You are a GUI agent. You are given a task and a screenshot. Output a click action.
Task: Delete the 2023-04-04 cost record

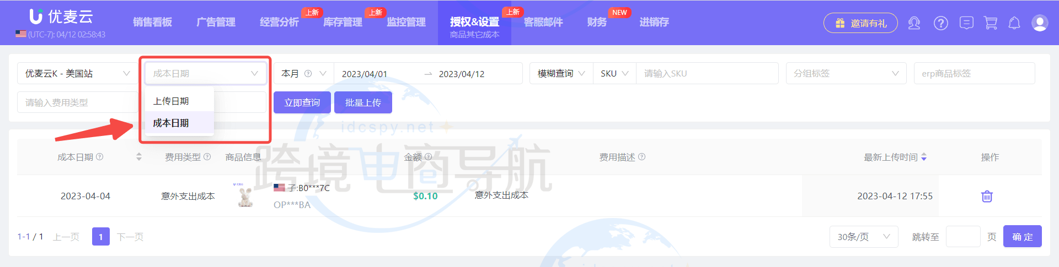click(x=987, y=196)
